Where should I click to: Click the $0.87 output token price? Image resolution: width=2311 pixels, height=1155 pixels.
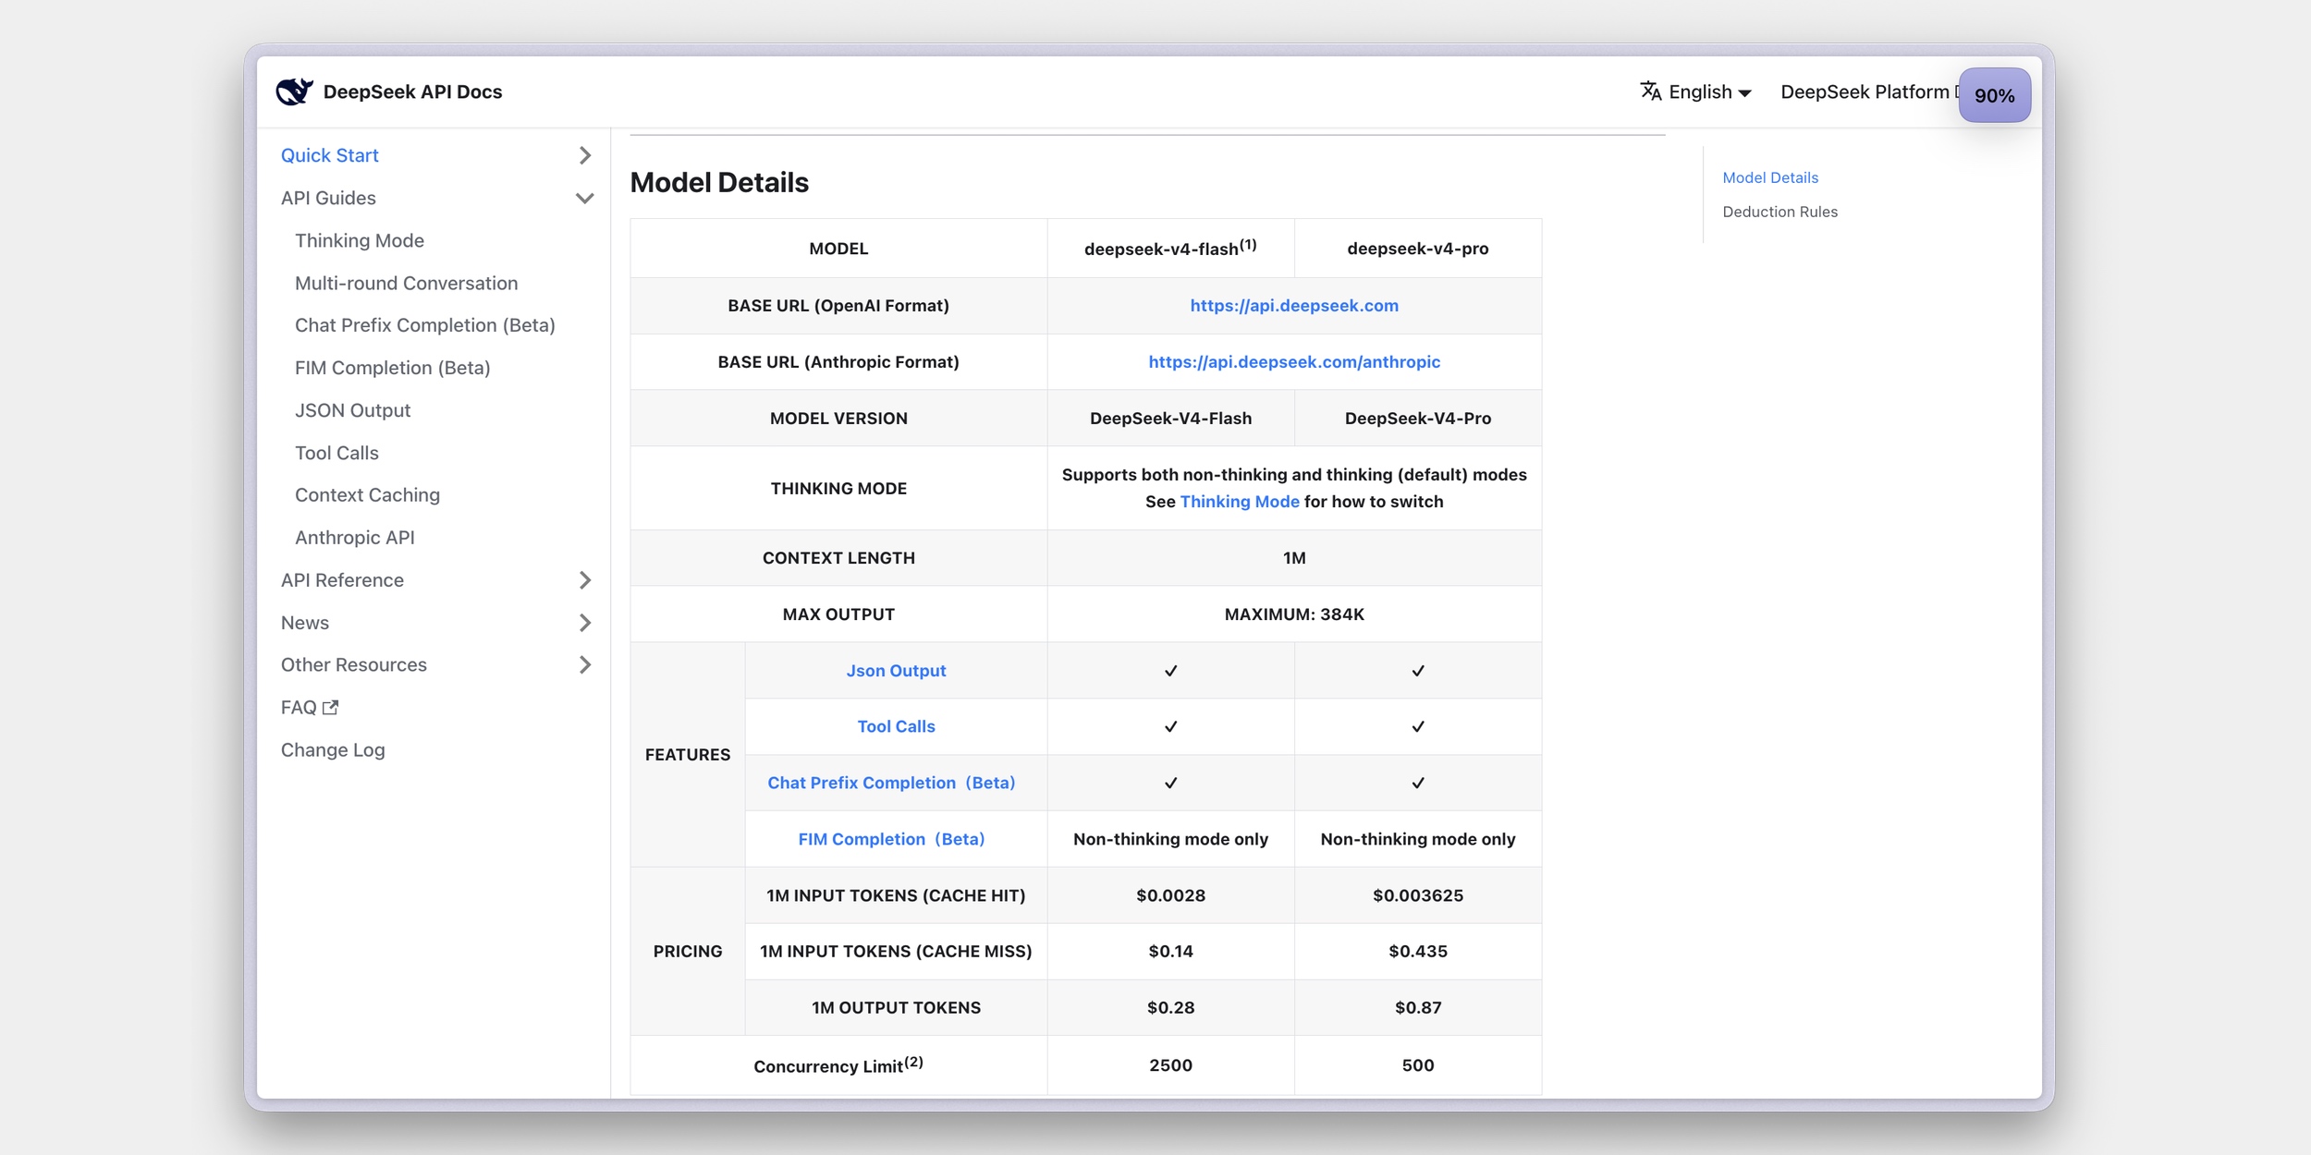pos(1417,1007)
